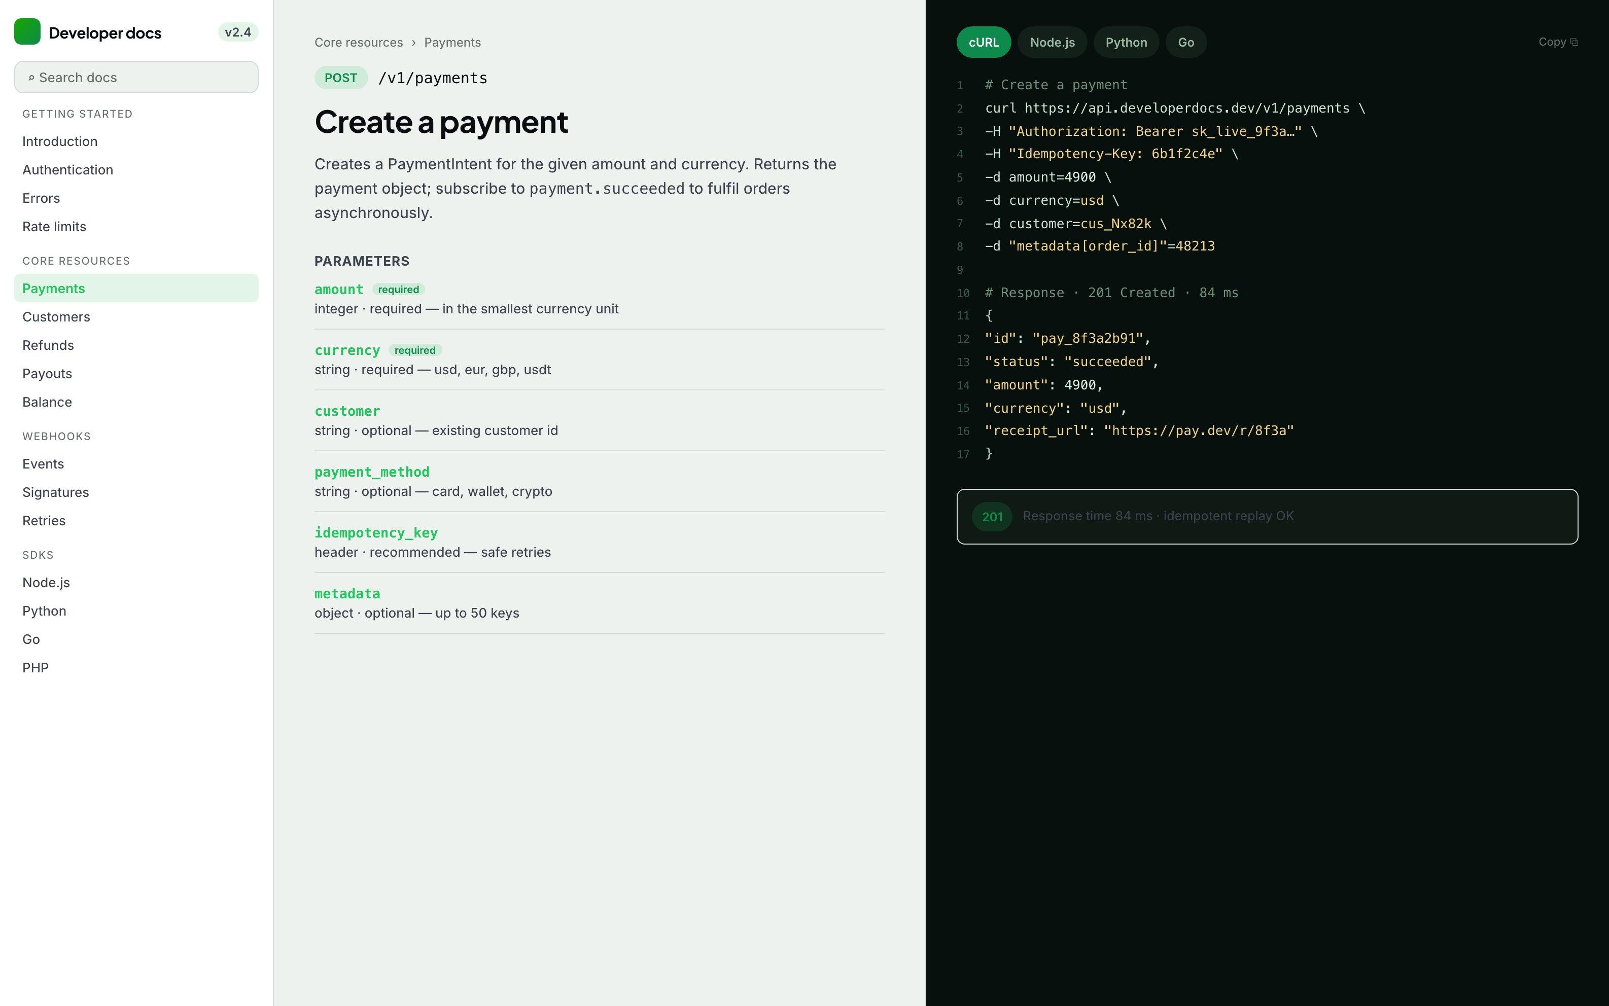This screenshot has width=1609, height=1006.
Task: Click the /v1/payments endpoint path
Action: pyautogui.click(x=433, y=78)
